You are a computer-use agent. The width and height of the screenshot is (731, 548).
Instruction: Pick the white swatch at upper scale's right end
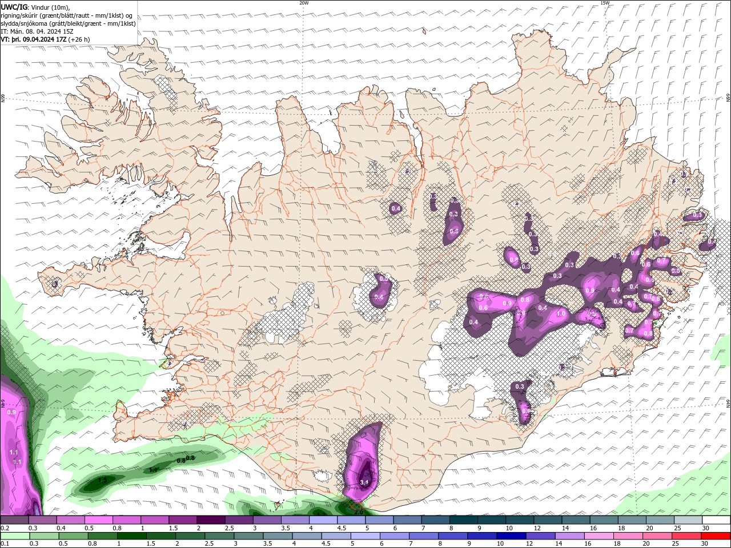[716, 520]
